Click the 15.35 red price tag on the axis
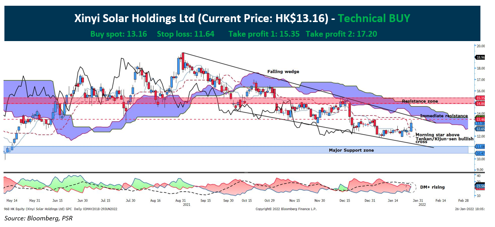Viewport: 495px width, 227px height. pyautogui.click(x=480, y=98)
